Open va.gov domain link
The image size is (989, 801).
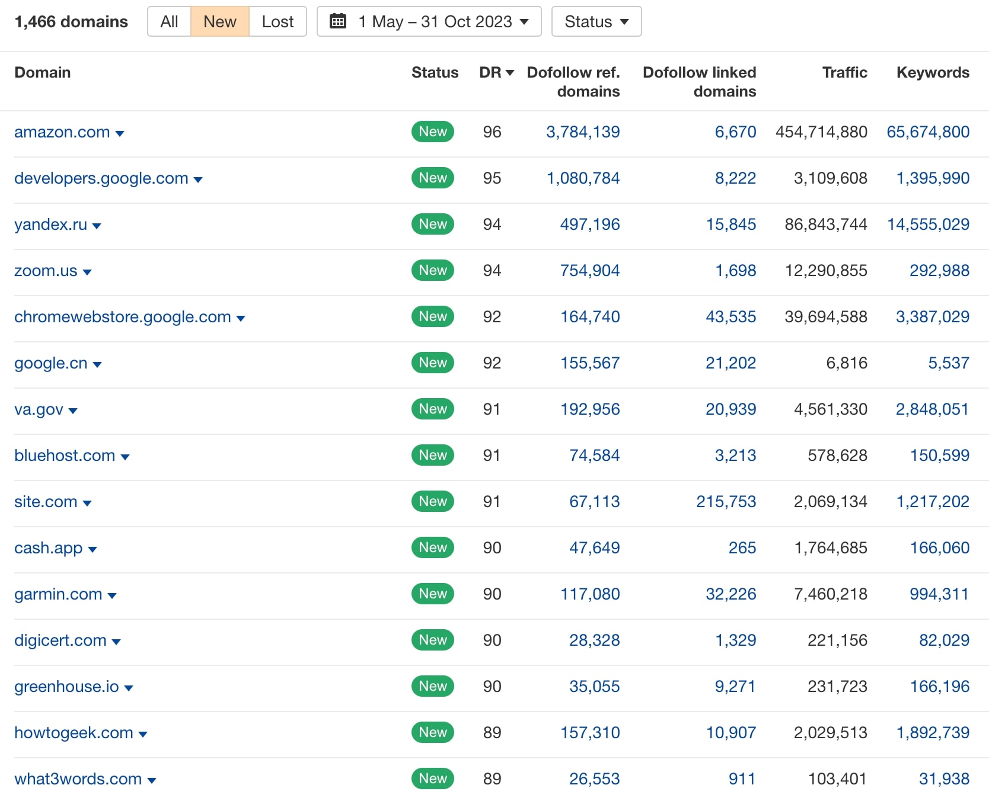point(39,409)
